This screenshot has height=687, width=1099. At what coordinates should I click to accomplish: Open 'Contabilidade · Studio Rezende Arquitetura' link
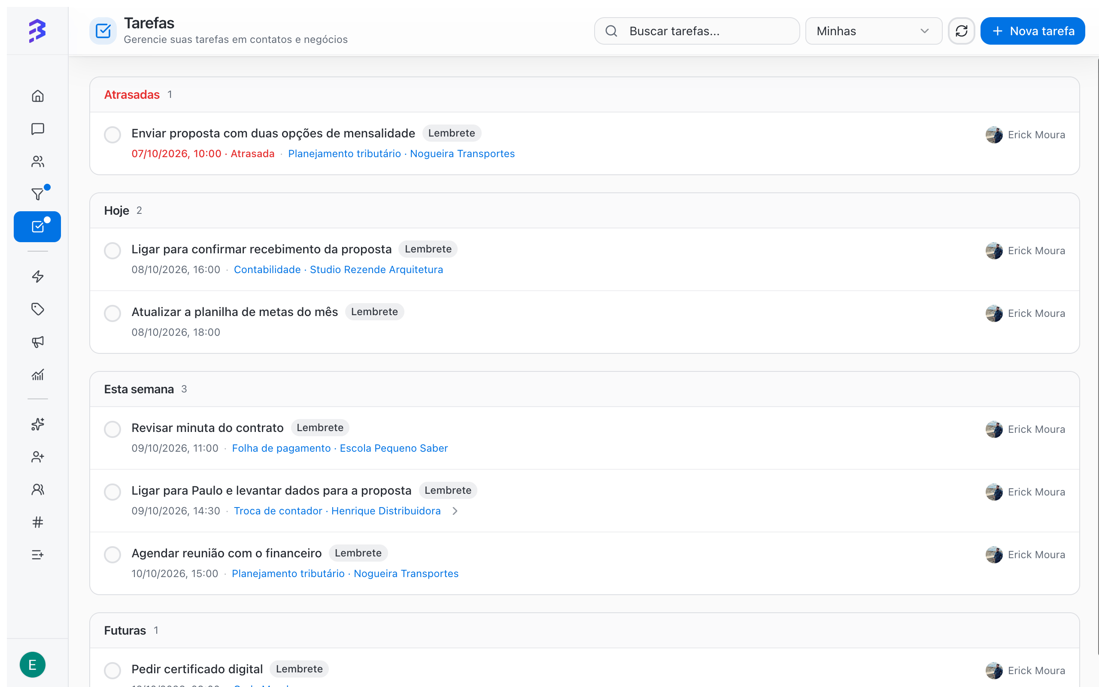338,270
